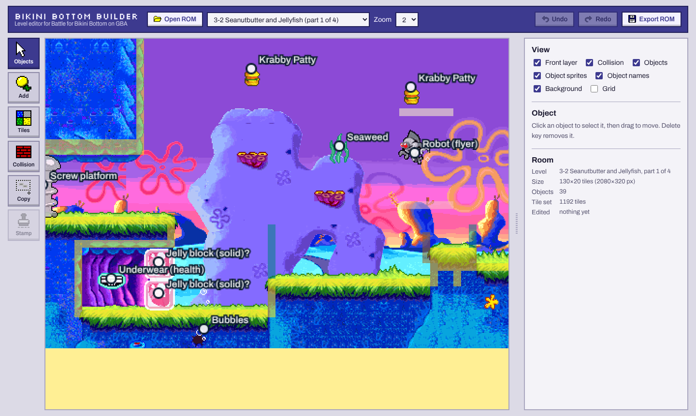Disable the Collision view checkbox
This screenshot has height=416, width=696.
coord(589,62)
